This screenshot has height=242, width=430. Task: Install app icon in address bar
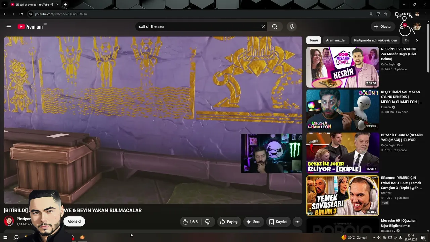(x=378, y=14)
